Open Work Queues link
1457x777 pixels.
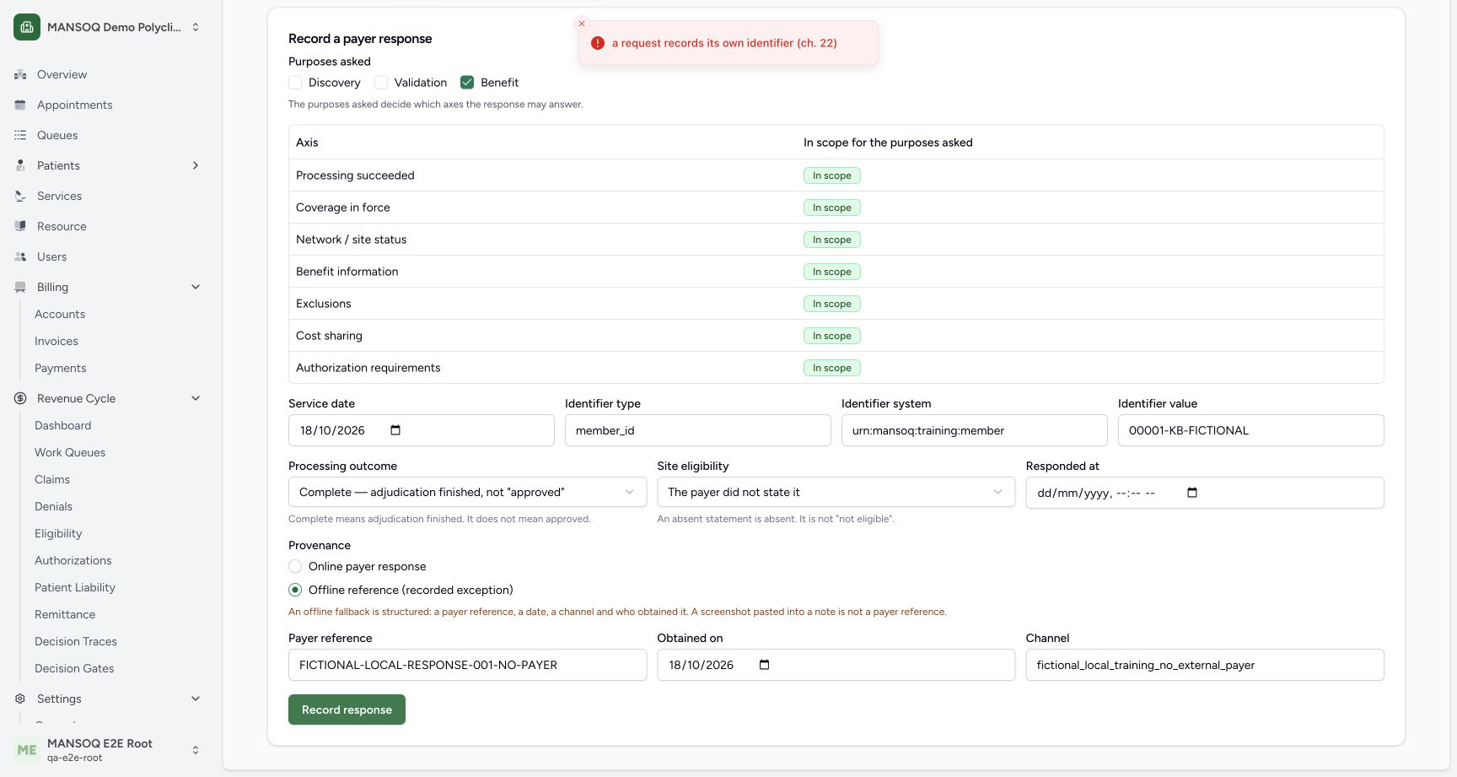point(70,452)
